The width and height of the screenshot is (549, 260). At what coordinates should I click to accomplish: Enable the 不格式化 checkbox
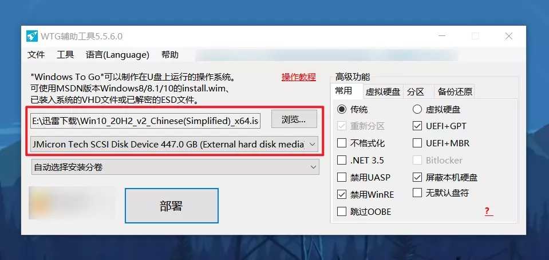[341, 143]
